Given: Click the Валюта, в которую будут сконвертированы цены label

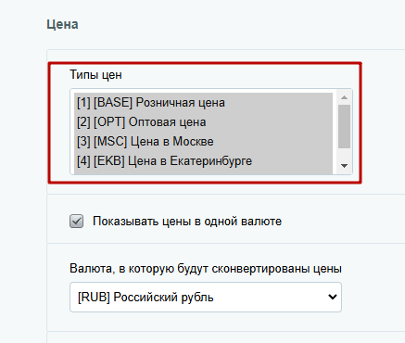Looking at the screenshot, I should 206,268.
